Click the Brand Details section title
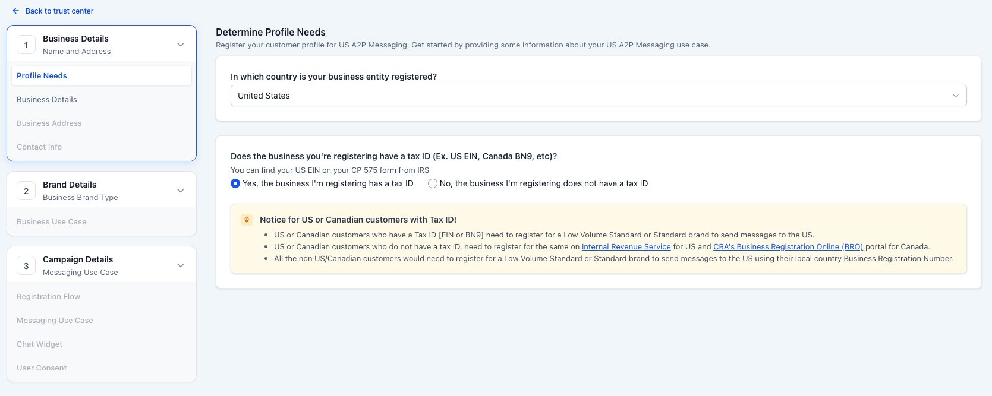Screen dimensions: 992x396 point(70,185)
